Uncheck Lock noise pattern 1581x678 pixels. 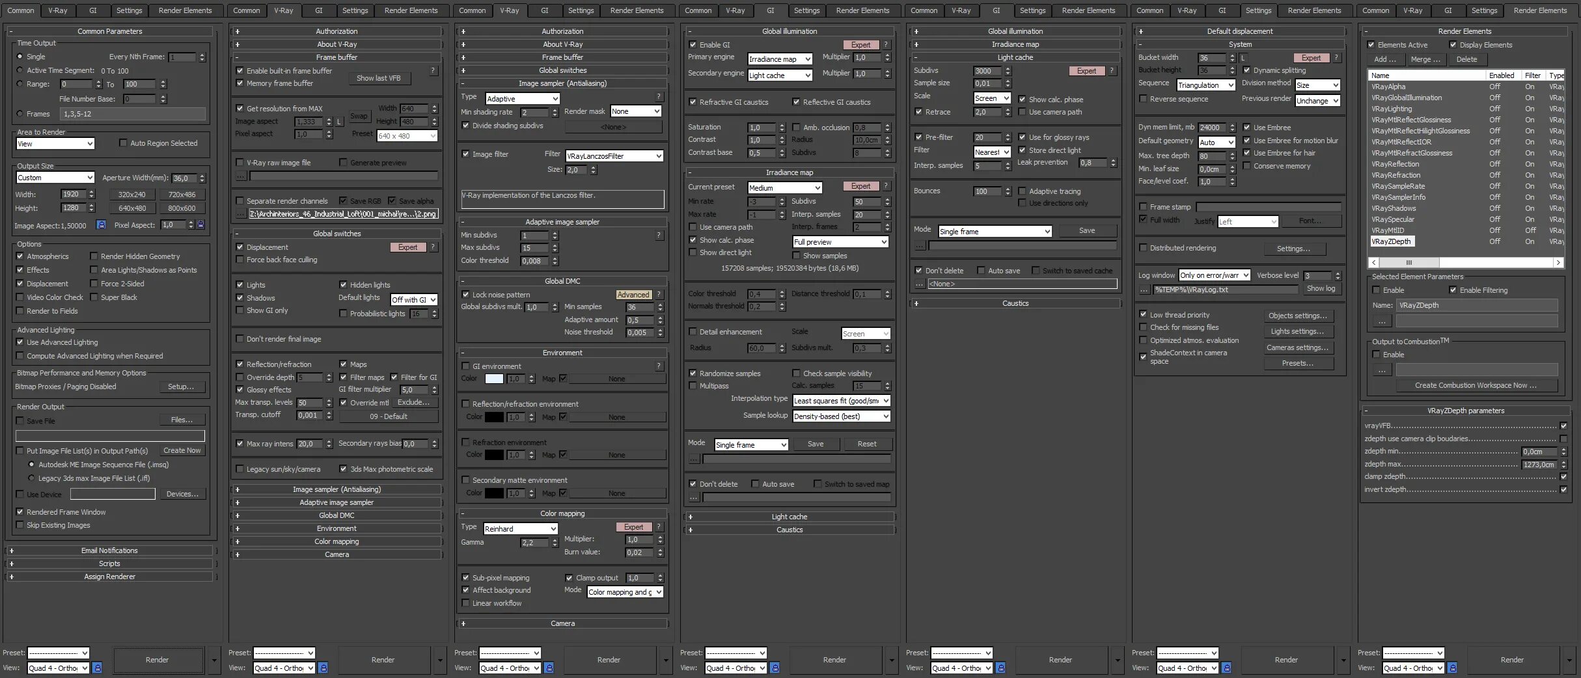coord(465,295)
